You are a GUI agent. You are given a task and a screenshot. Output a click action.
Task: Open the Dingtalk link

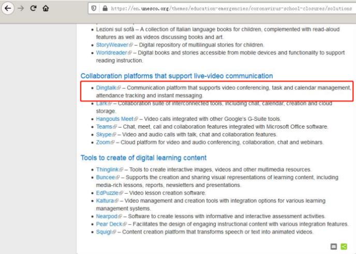[x=106, y=88]
